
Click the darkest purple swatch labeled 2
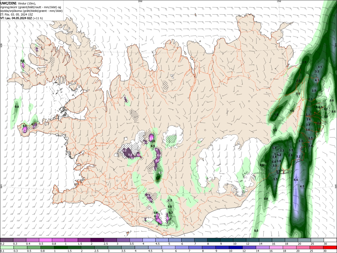click(x=97, y=240)
